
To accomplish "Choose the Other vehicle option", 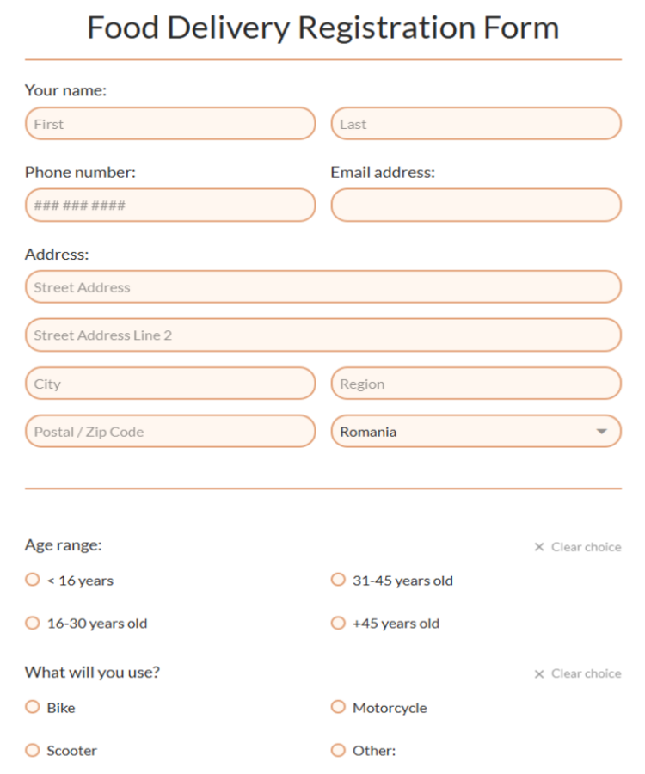I will coord(338,750).
